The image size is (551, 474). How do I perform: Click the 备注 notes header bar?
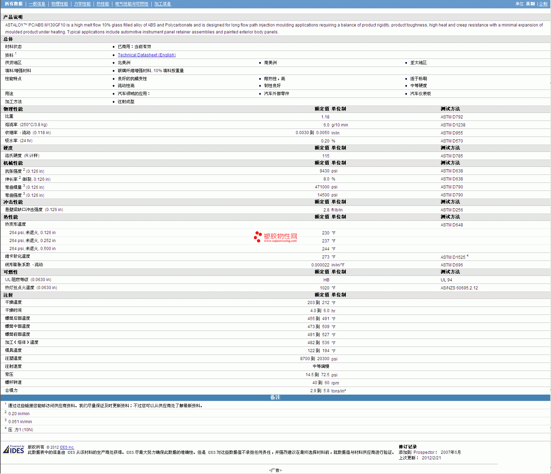[275, 397]
